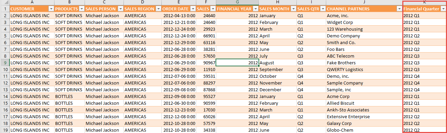Click cell containing Foo Bars
The height and width of the screenshot is (133, 447).
pyautogui.click(x=364, y=49)
